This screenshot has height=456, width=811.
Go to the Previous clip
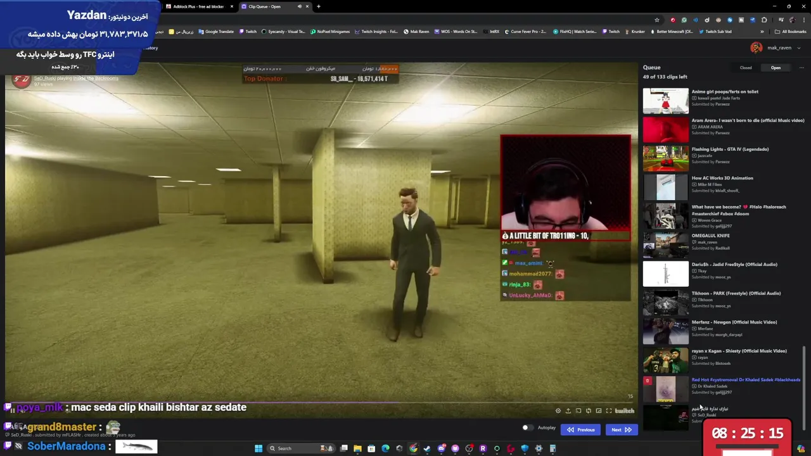pyautogui.click(x=581, y=430)
